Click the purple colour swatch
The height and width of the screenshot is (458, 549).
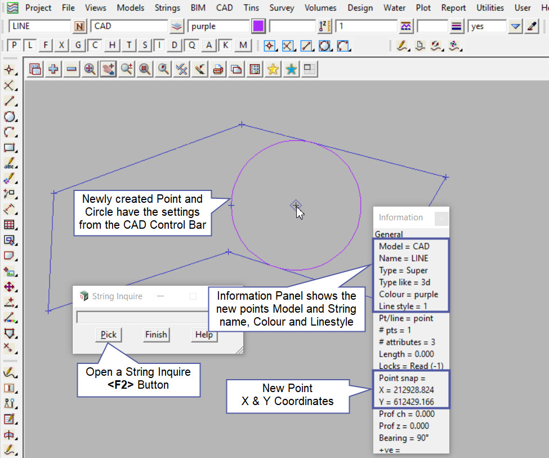(258, 26)
